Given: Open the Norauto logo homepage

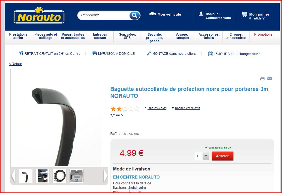Looking at the screenshot, I should pos(39,16).
